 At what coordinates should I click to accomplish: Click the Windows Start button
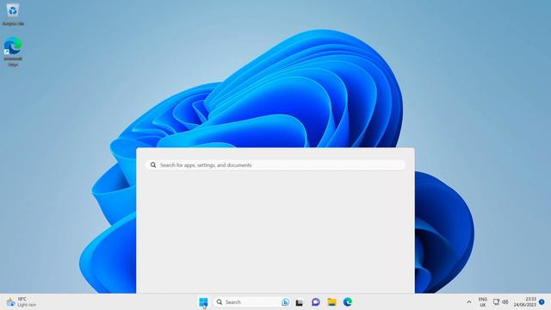tap(203, 302)
